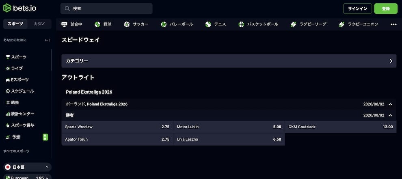Click the soccer ball サッカー icon
Viewport: 402px width, 179px height.
(x=126, y=24)
